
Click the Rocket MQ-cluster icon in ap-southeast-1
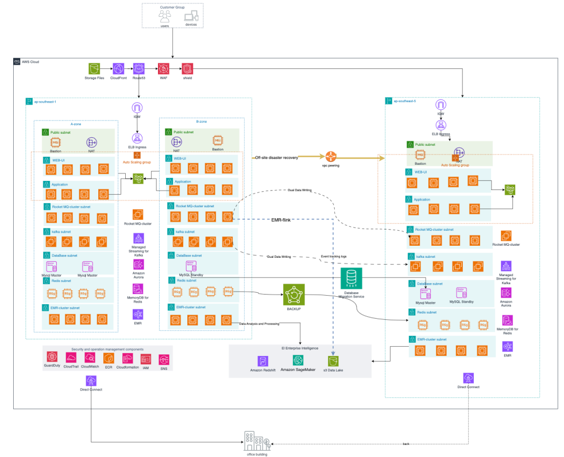click(138, 215)
